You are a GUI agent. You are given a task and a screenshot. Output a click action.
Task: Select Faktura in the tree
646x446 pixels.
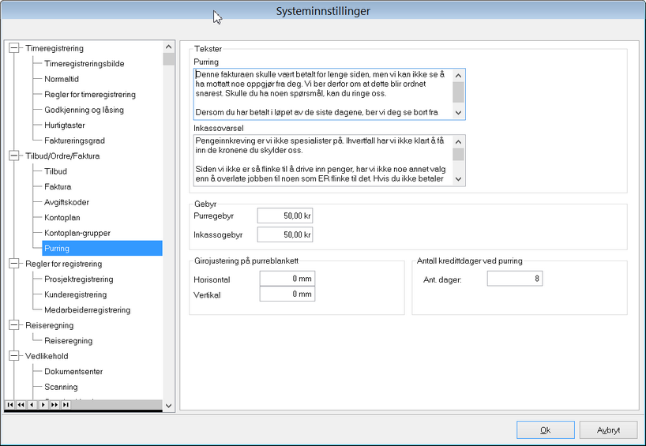pos(58,186)
